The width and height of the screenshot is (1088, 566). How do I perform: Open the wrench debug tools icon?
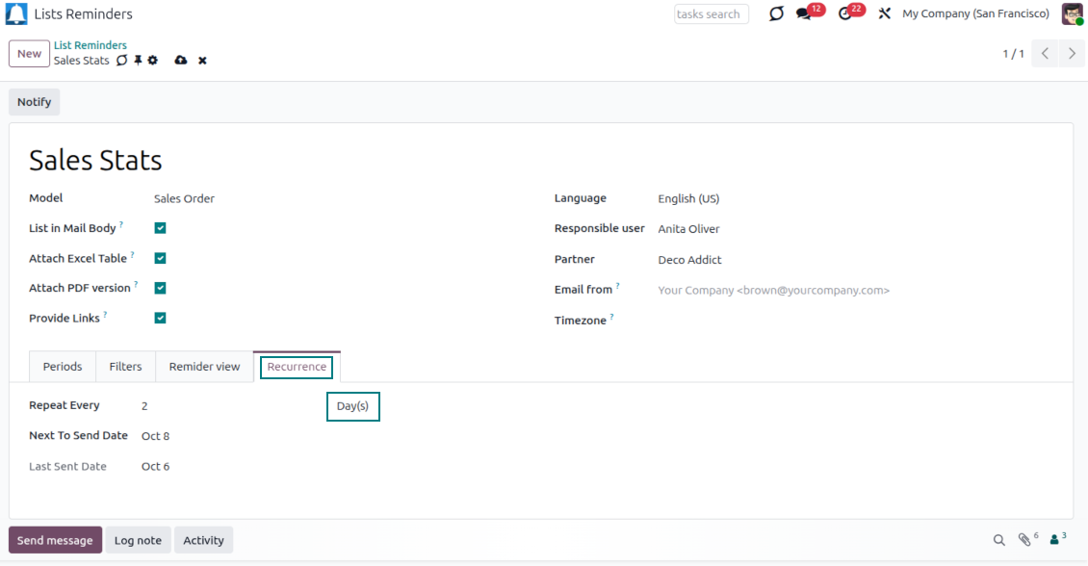885,14
